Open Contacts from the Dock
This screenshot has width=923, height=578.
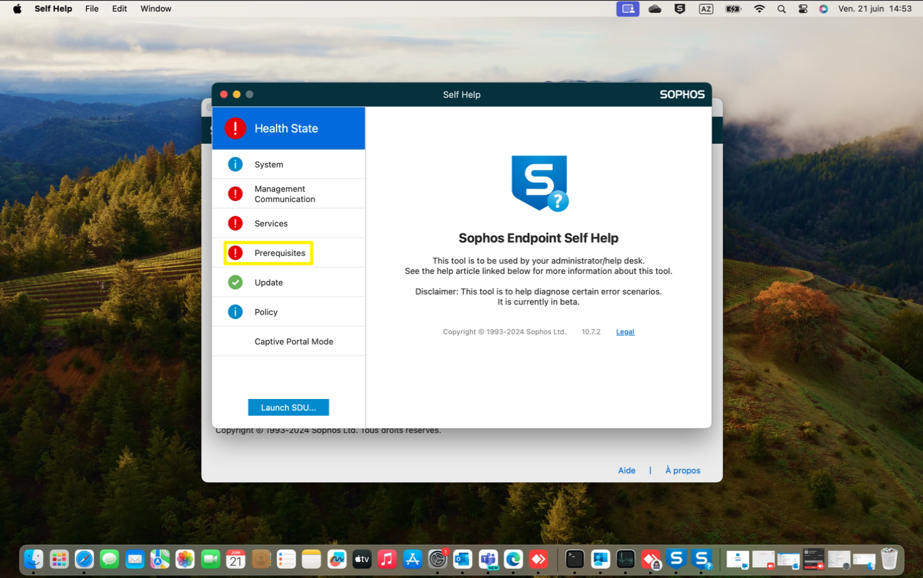point(261,559)
